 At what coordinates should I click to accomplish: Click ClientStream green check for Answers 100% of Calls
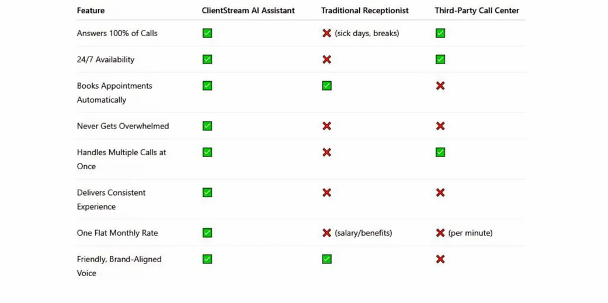pyautogui.click(x=207, y=33)
